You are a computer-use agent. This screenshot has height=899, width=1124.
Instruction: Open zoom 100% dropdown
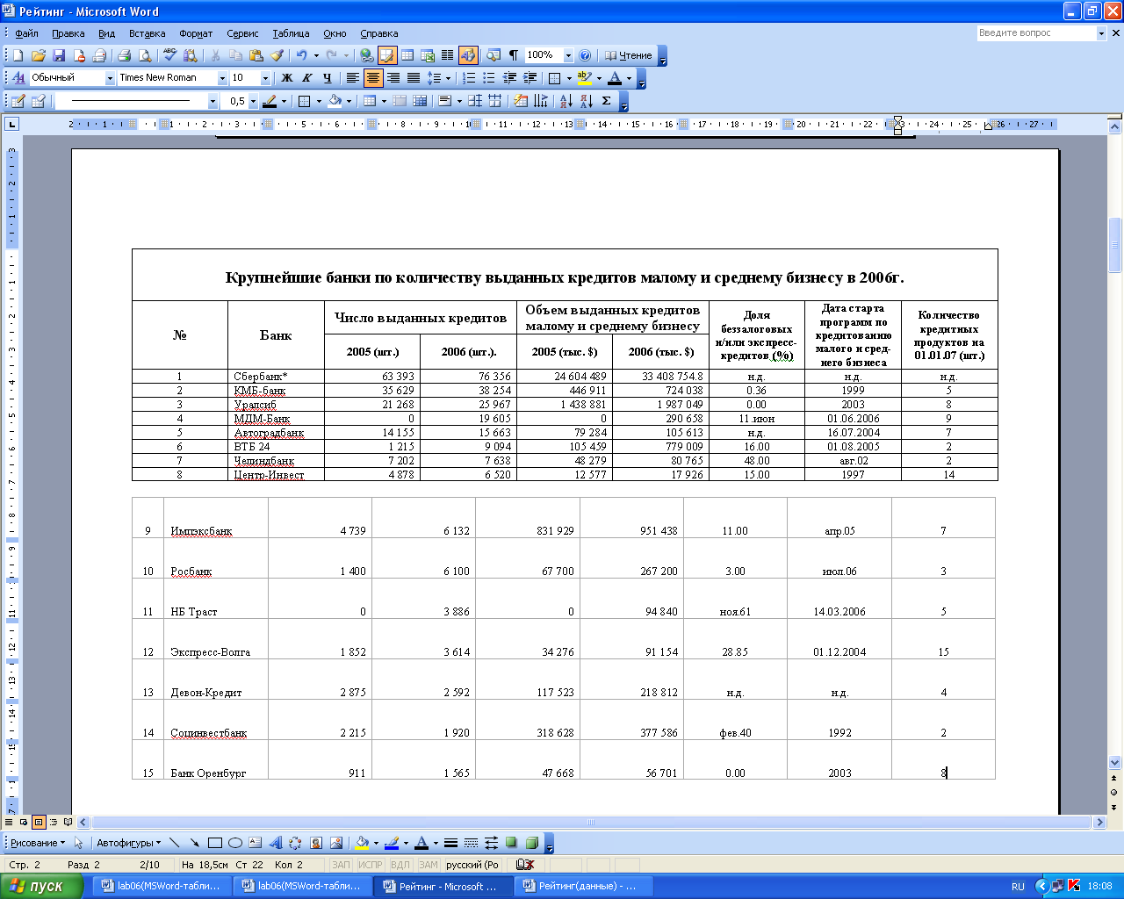568,55
